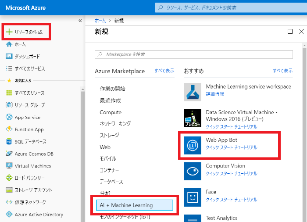
Task: Click the Machine Learning service workspace title
Action: point(248,86)
